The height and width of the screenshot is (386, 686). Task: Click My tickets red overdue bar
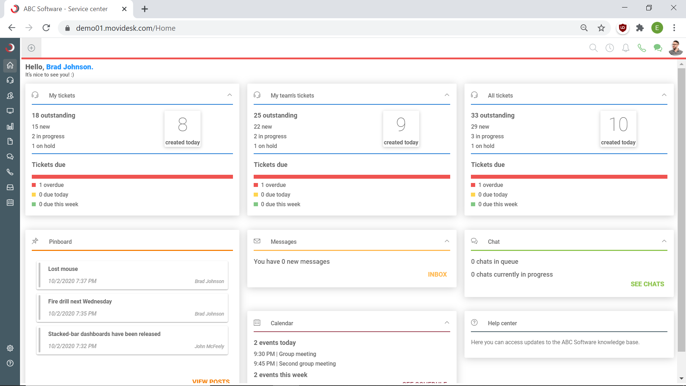click(x=132, y=177)
